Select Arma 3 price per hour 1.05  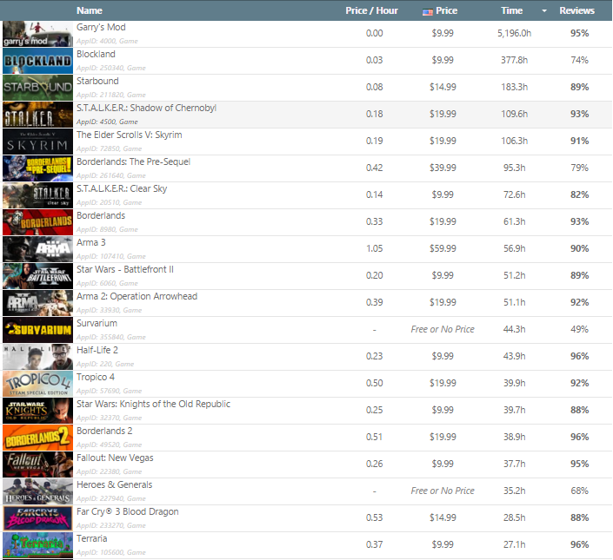coord(374,249)
